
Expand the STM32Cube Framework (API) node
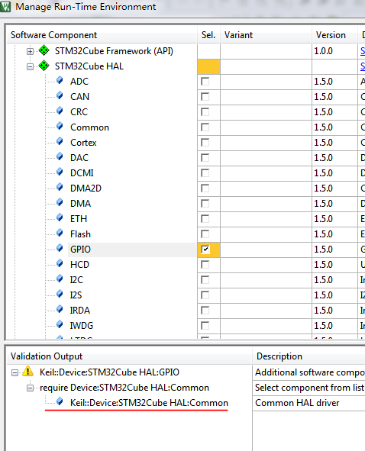(30, 51)
